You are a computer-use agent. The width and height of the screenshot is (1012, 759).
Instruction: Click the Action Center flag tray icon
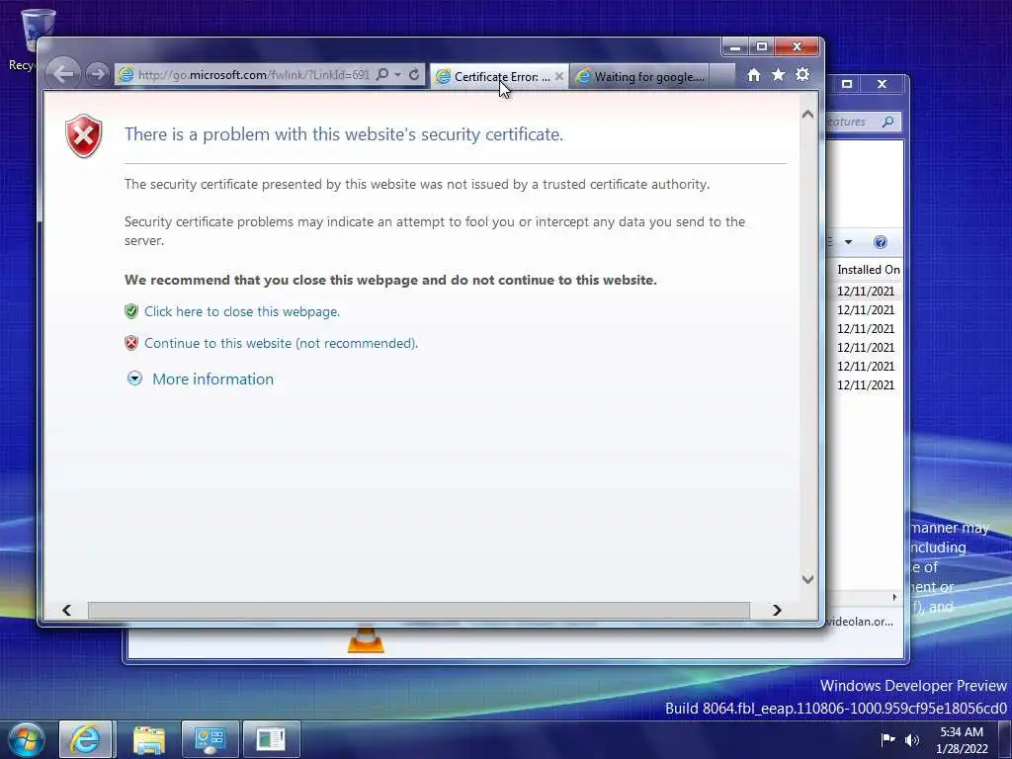point(888,739)
